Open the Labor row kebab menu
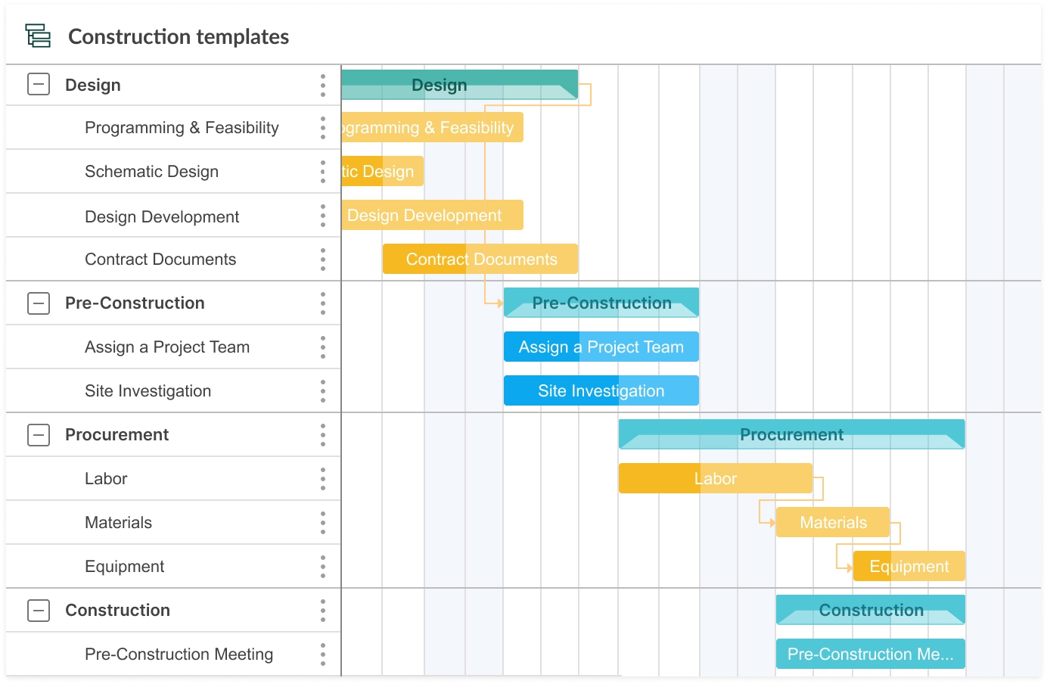The width and height of the screenshot is (1047, 684). tap(323, 478)
